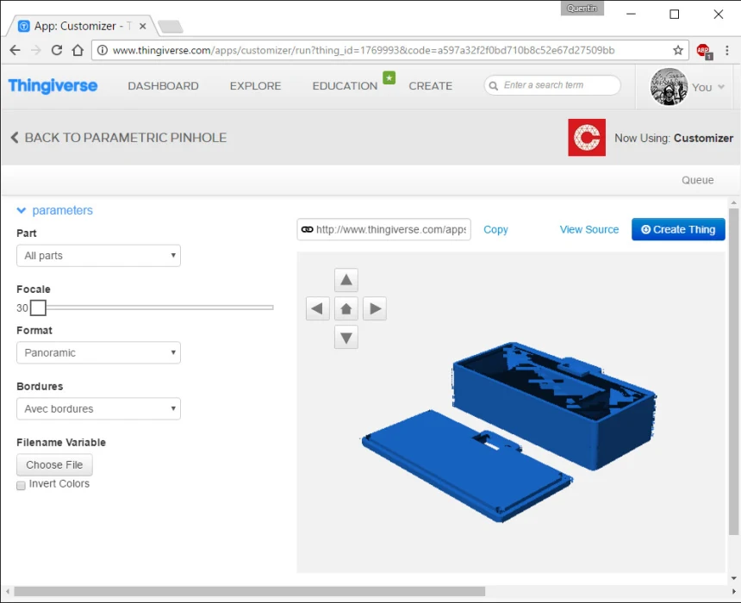
Task: Navigate to the EXPLORE menu item
Action: (x=255, y=85)
